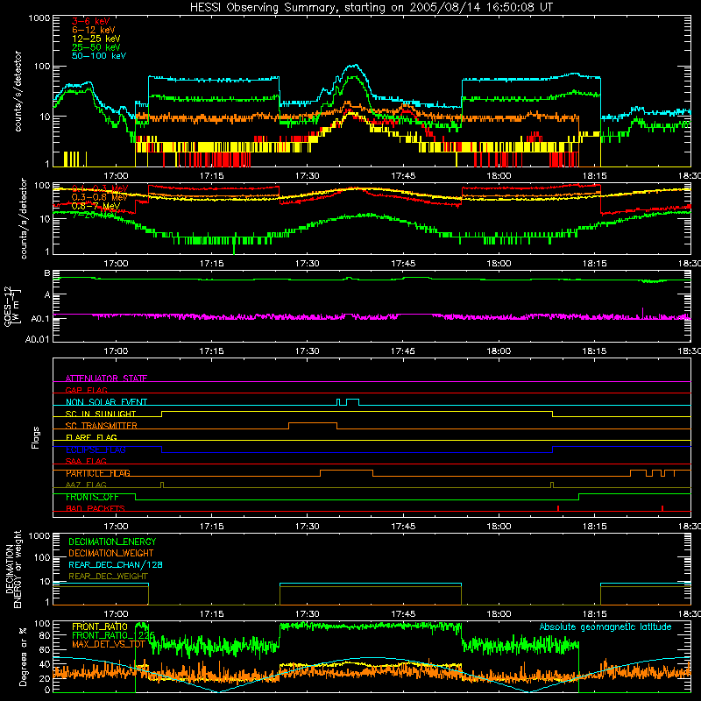Select the 3-6 keV legend label
The width and height of the screenshot is (701, 701).
coord(91,21)
